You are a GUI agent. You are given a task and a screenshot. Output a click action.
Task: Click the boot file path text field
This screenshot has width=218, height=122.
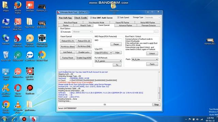123,32
